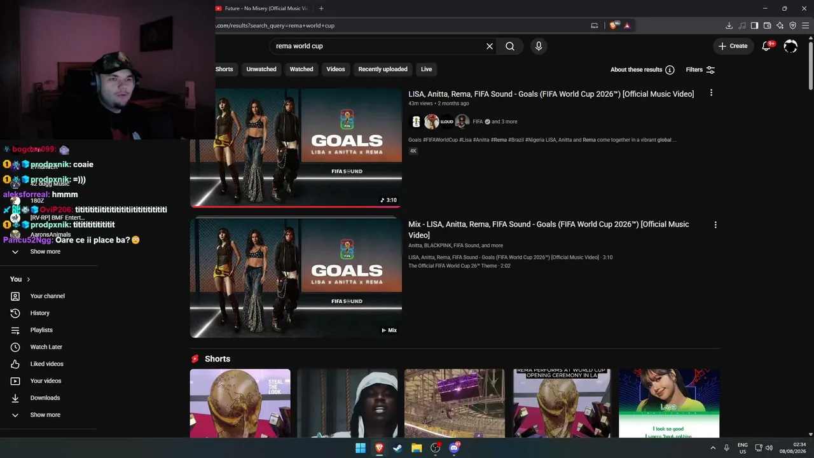Click the install app icon in address bar

595,25
